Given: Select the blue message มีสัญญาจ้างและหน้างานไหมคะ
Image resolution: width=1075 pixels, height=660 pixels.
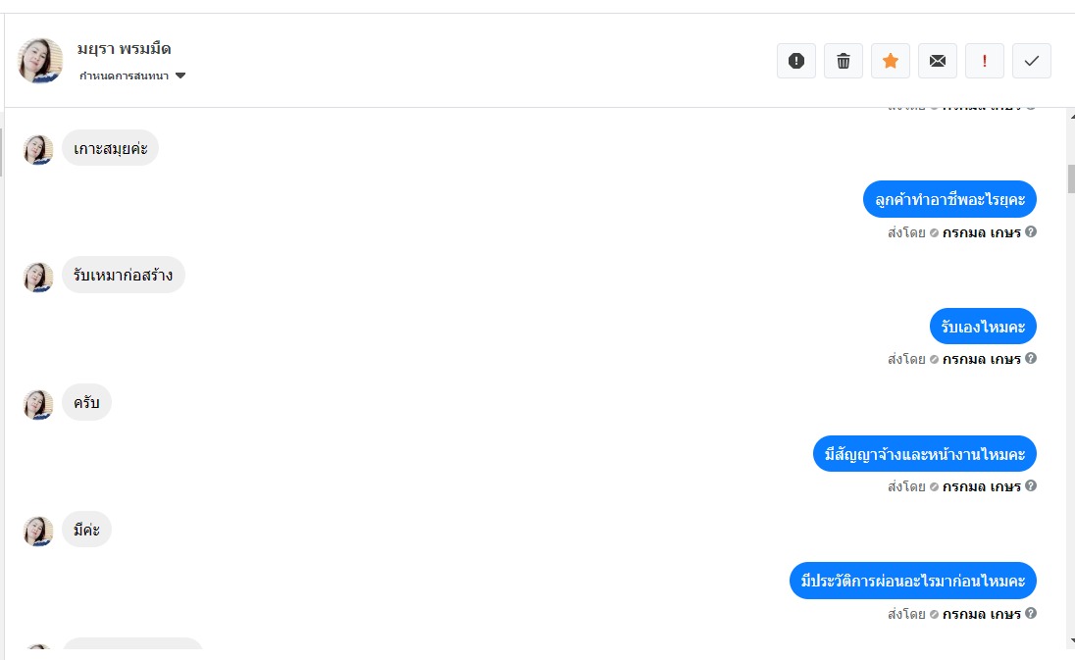Looking at the screenshot, I should tap(924, 454).
